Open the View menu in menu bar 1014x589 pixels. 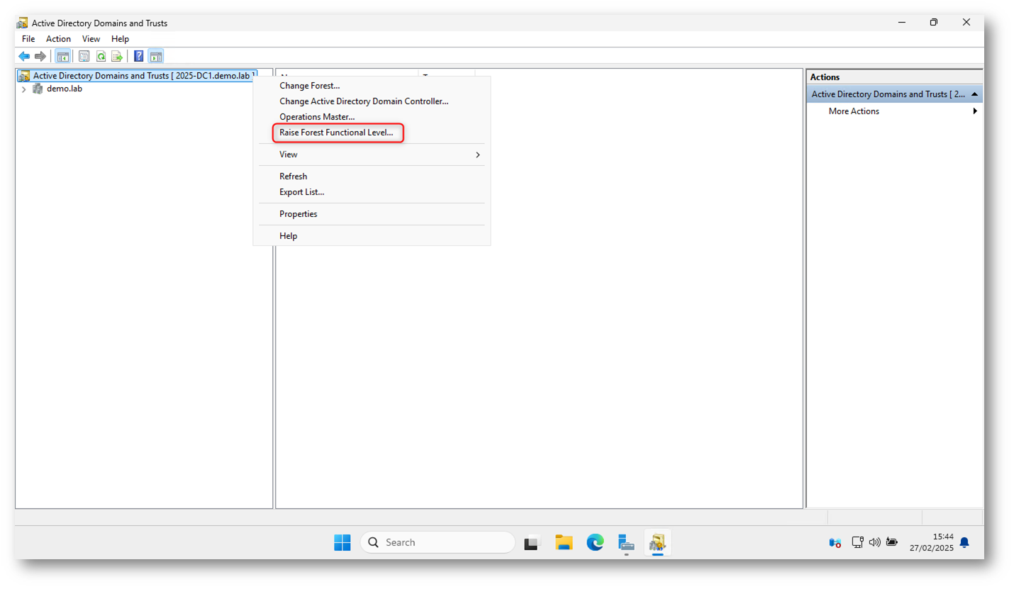(x=91, y=39)
